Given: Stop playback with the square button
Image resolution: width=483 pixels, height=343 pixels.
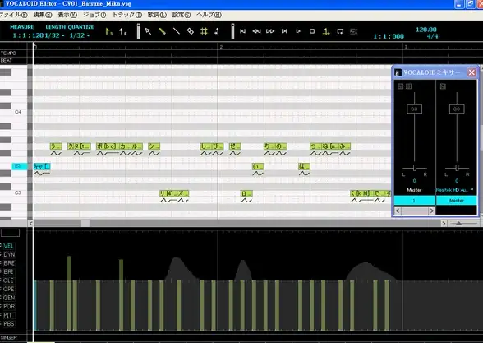Looking at the screenshot, I should click(312, 31).
